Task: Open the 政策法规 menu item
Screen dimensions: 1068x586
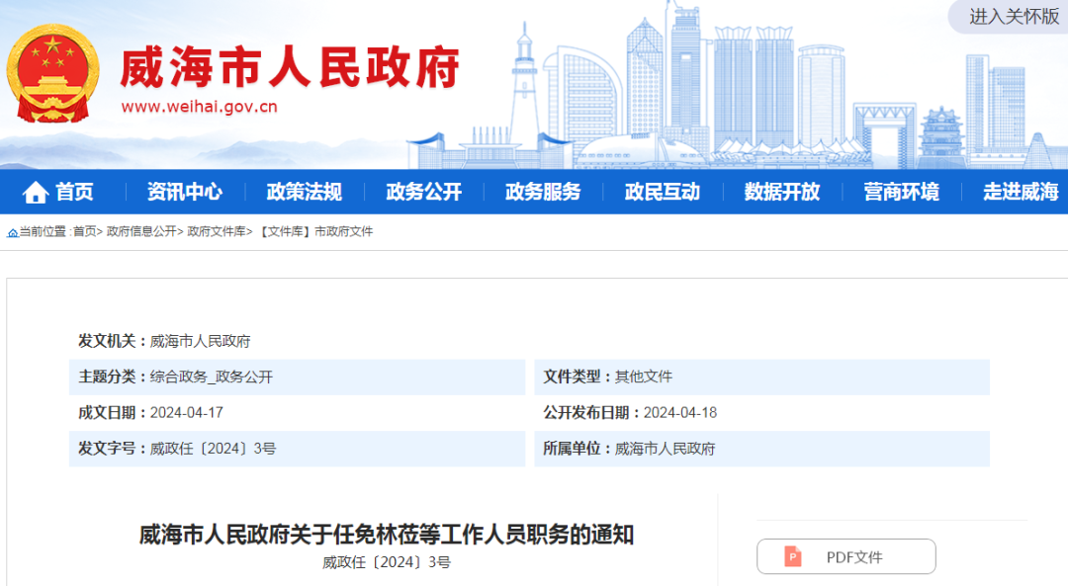Action: [304, 192]
